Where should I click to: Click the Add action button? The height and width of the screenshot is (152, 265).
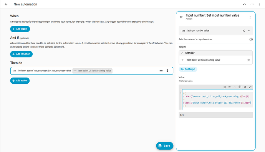click(20, 81)
